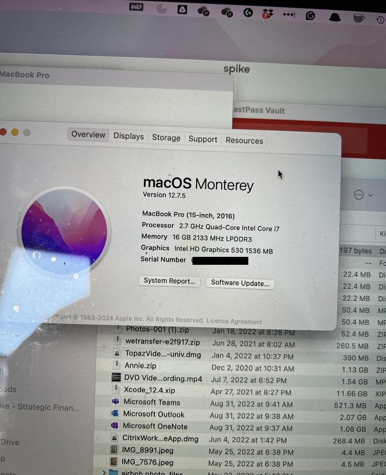Click the 260.5 MB size value

[352, 346]
